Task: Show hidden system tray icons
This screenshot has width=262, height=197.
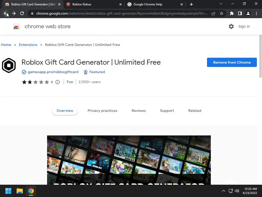Action: coord(224,191)
